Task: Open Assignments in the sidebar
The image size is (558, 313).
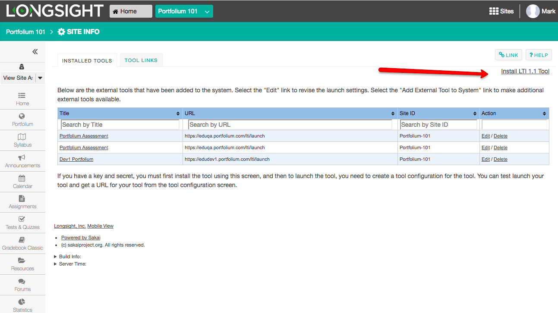Action: coord(22,202)
